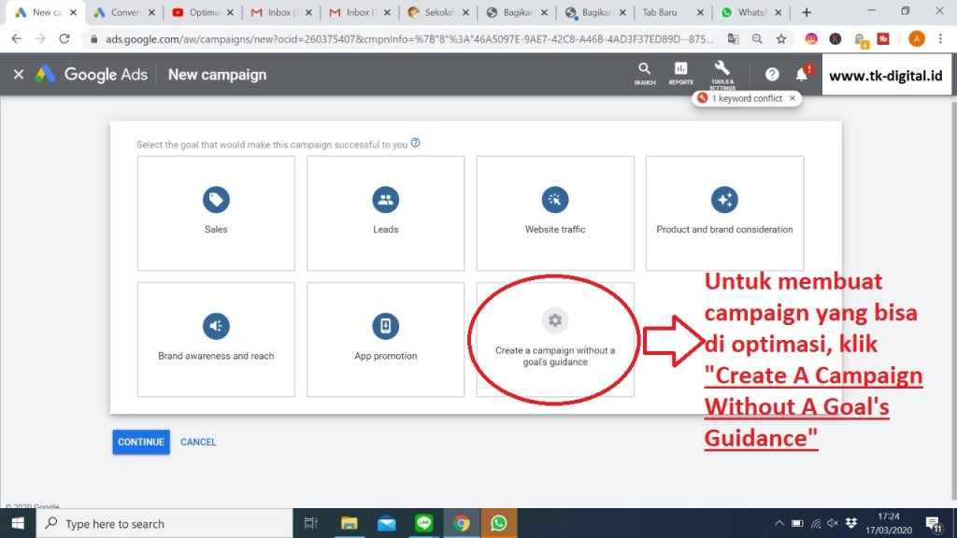Select the Leads goal card
The width and height of the screenshot is (957, 538).
click(x=385, y=213)
